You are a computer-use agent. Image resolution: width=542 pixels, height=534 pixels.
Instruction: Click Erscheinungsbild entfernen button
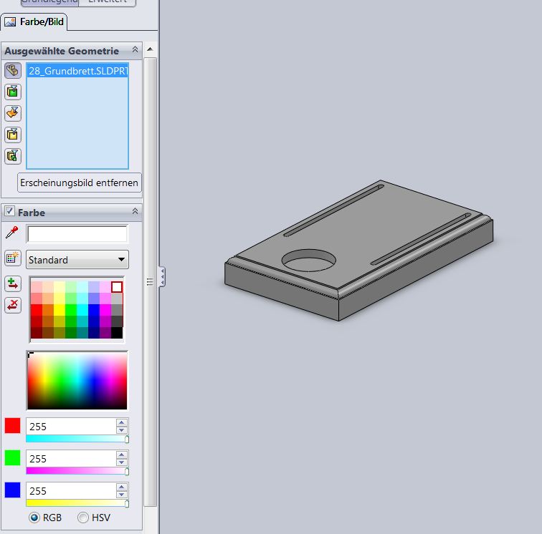pyautogui.click(x=79, y=183)
